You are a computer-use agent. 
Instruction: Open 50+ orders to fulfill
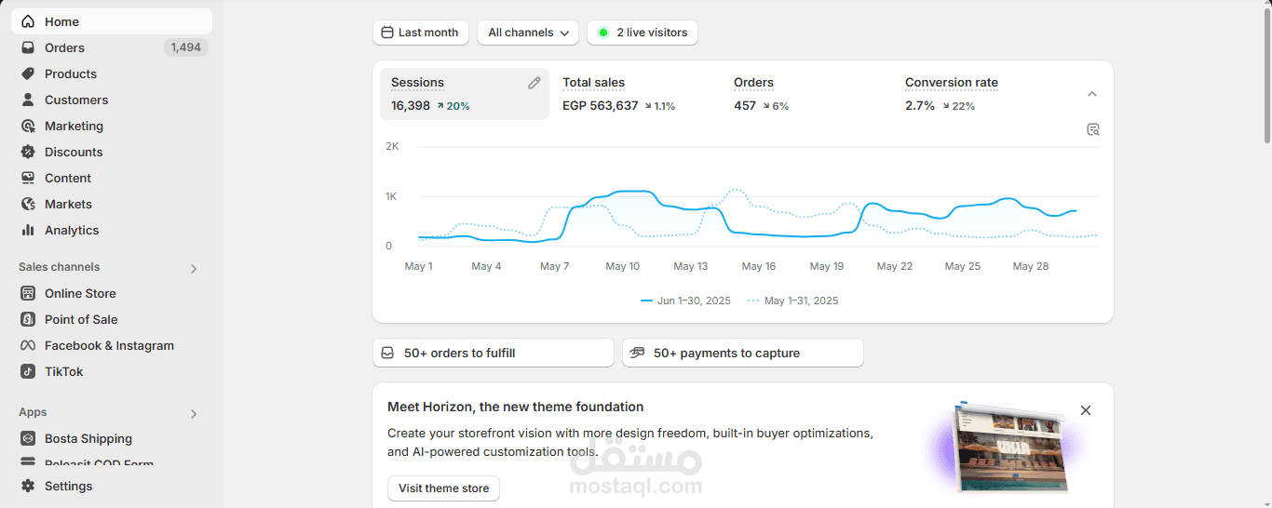click(494, 353)
